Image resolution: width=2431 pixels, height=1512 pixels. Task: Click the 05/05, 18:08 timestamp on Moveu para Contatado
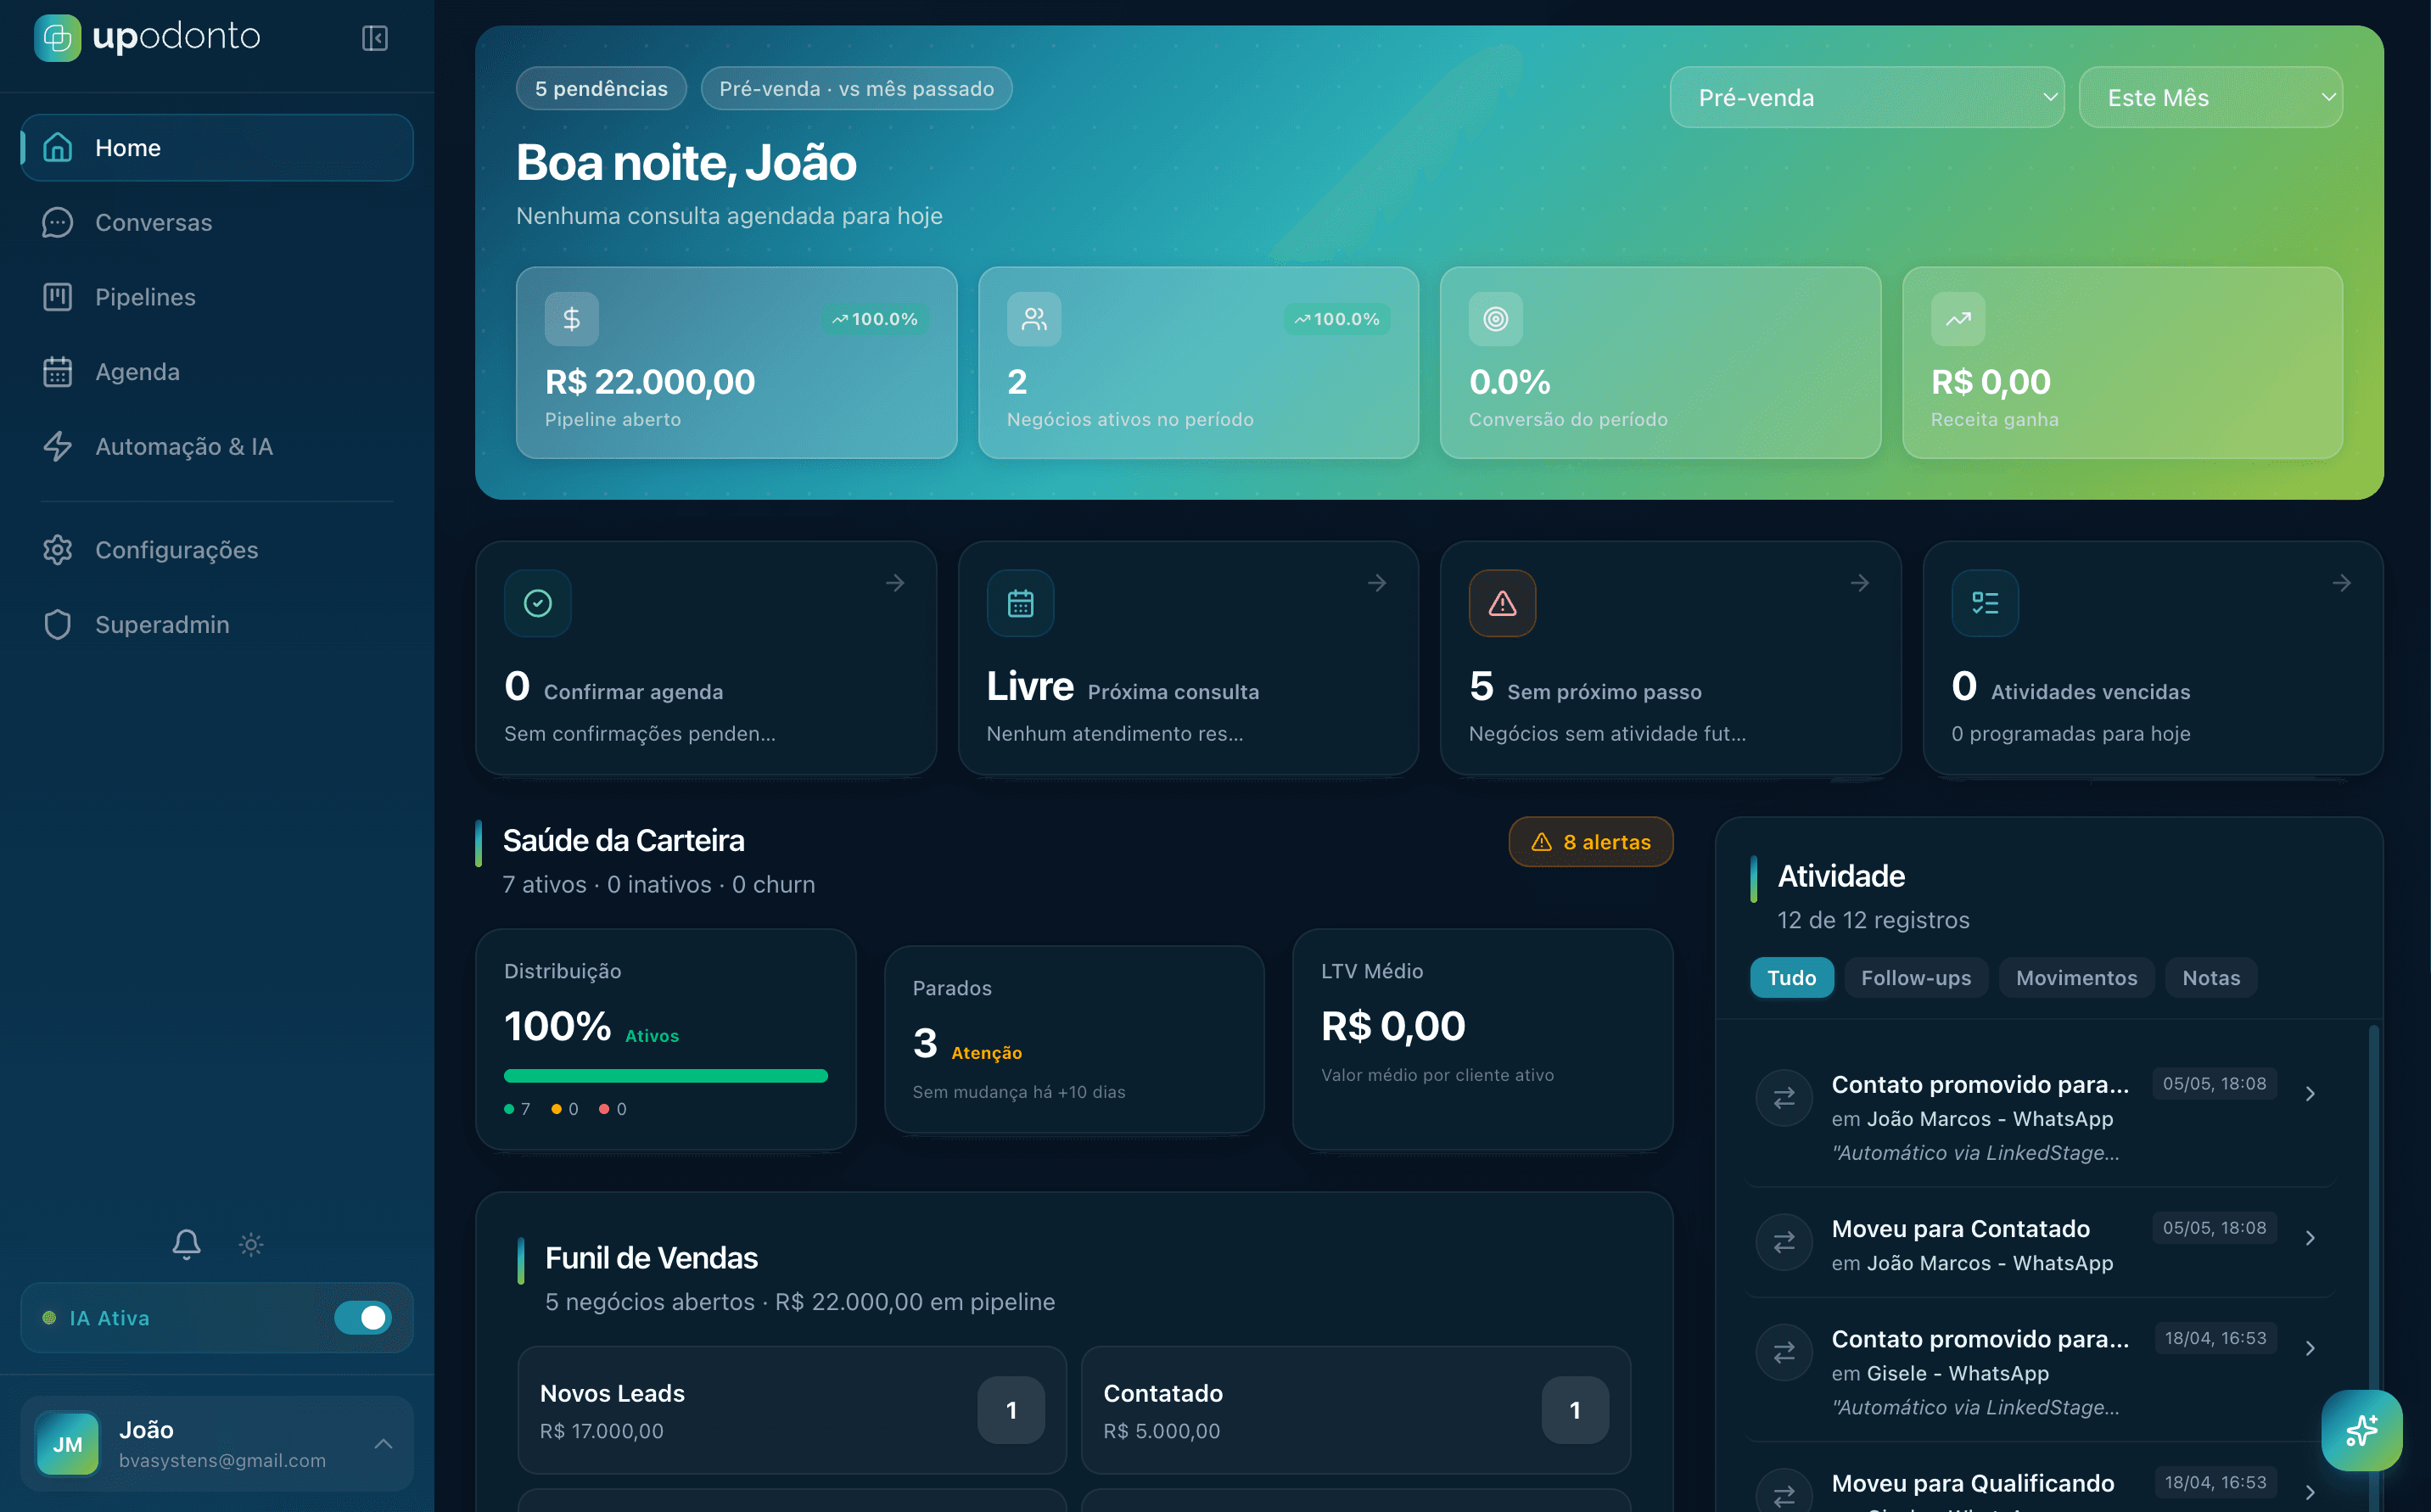pos(2215,1228)
